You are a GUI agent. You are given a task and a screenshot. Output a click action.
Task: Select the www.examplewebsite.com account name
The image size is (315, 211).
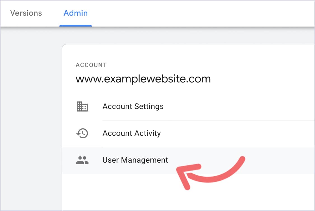[x=143, y=79]
